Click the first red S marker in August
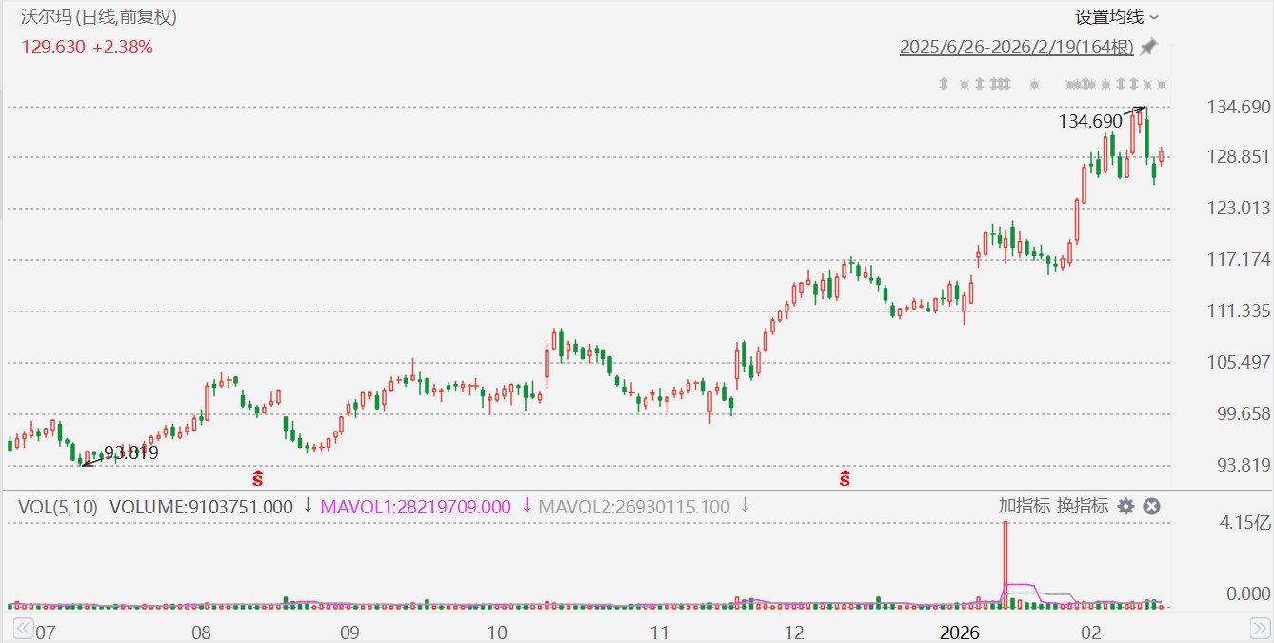The width and height of the screenshot is (1274, 643). point(257,477)
